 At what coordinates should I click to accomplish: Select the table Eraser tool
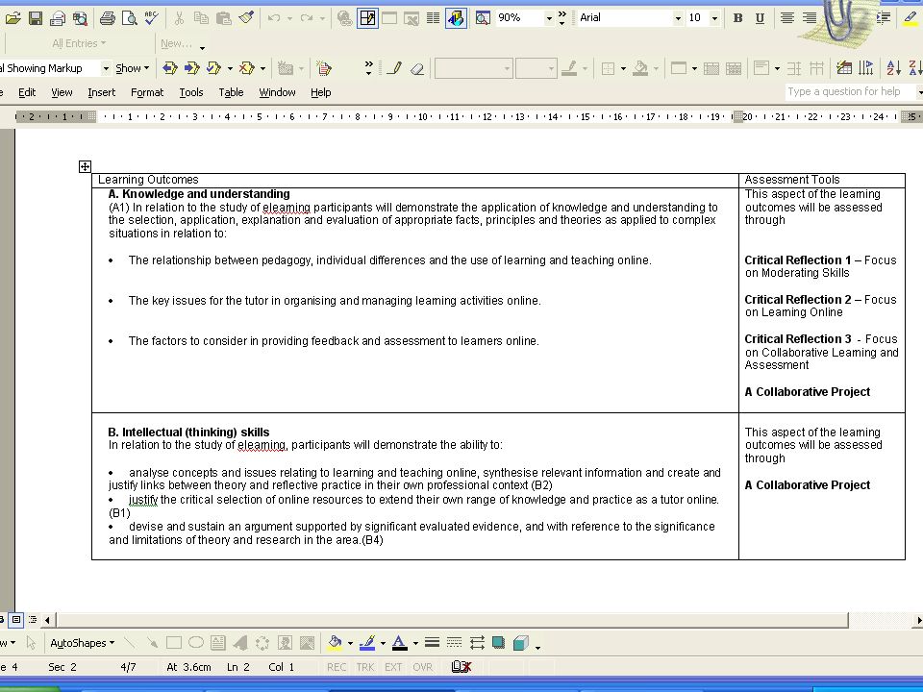[x=417, y=68]
